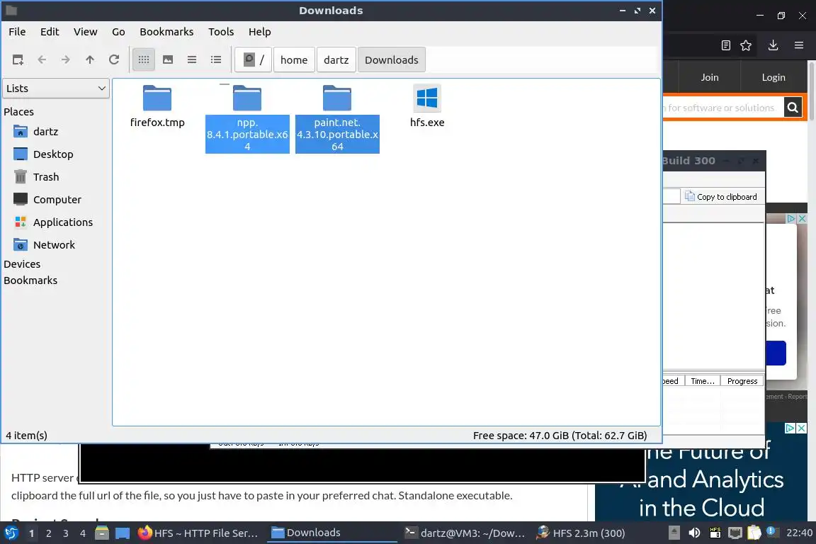Screen dimensions: 816x544
Task: Select the firefox.tmp folder
Action: click(157, 106)
